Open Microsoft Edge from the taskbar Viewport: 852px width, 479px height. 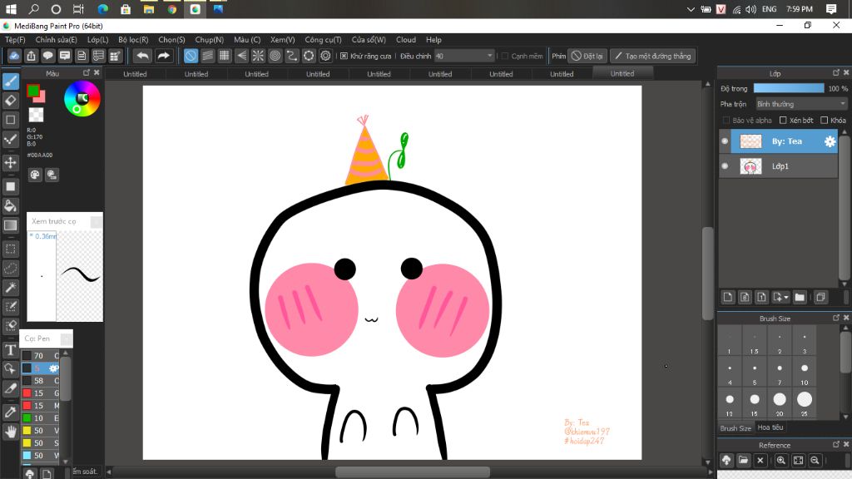102,9
